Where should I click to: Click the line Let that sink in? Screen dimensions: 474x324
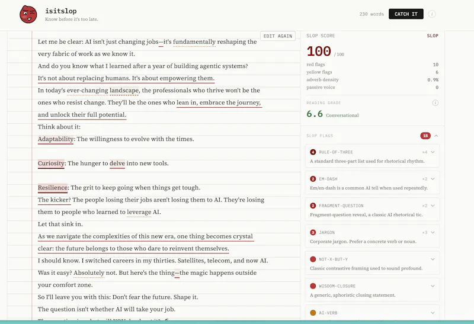(x=60, y=224)
